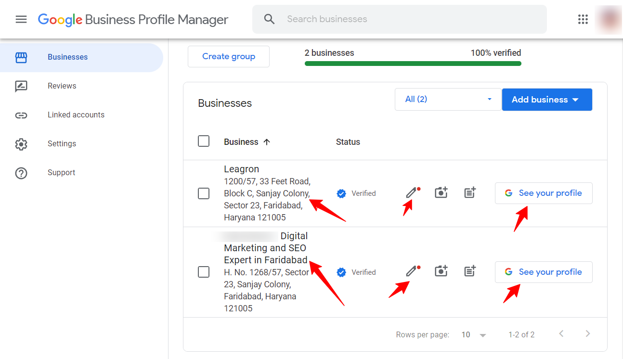623x359 pixels.
Task: Open Settings in sidebar
Action: coord(81,144)
